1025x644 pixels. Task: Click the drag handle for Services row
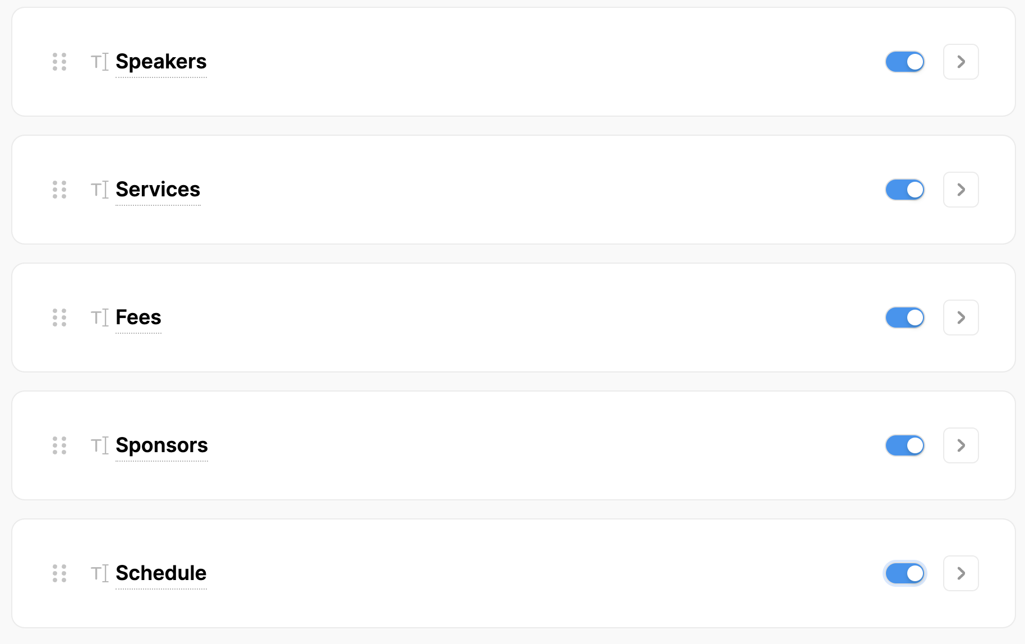tap(59, 190)
